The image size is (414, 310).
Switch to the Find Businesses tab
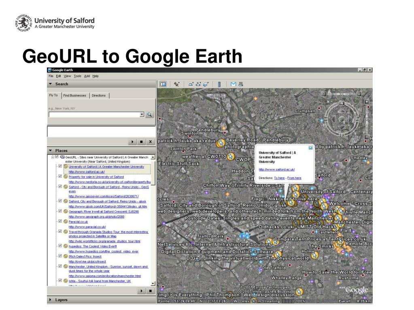click(75, 95)
